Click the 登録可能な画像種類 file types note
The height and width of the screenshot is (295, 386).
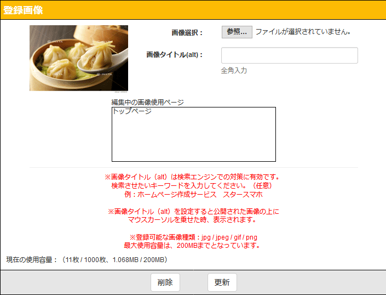pos(193,237)
